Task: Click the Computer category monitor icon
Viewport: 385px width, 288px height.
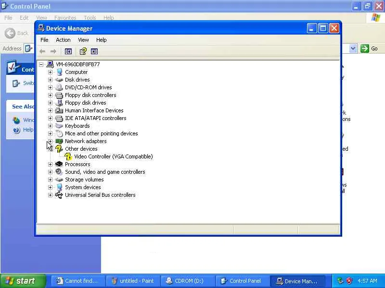Action: [59, 72]
